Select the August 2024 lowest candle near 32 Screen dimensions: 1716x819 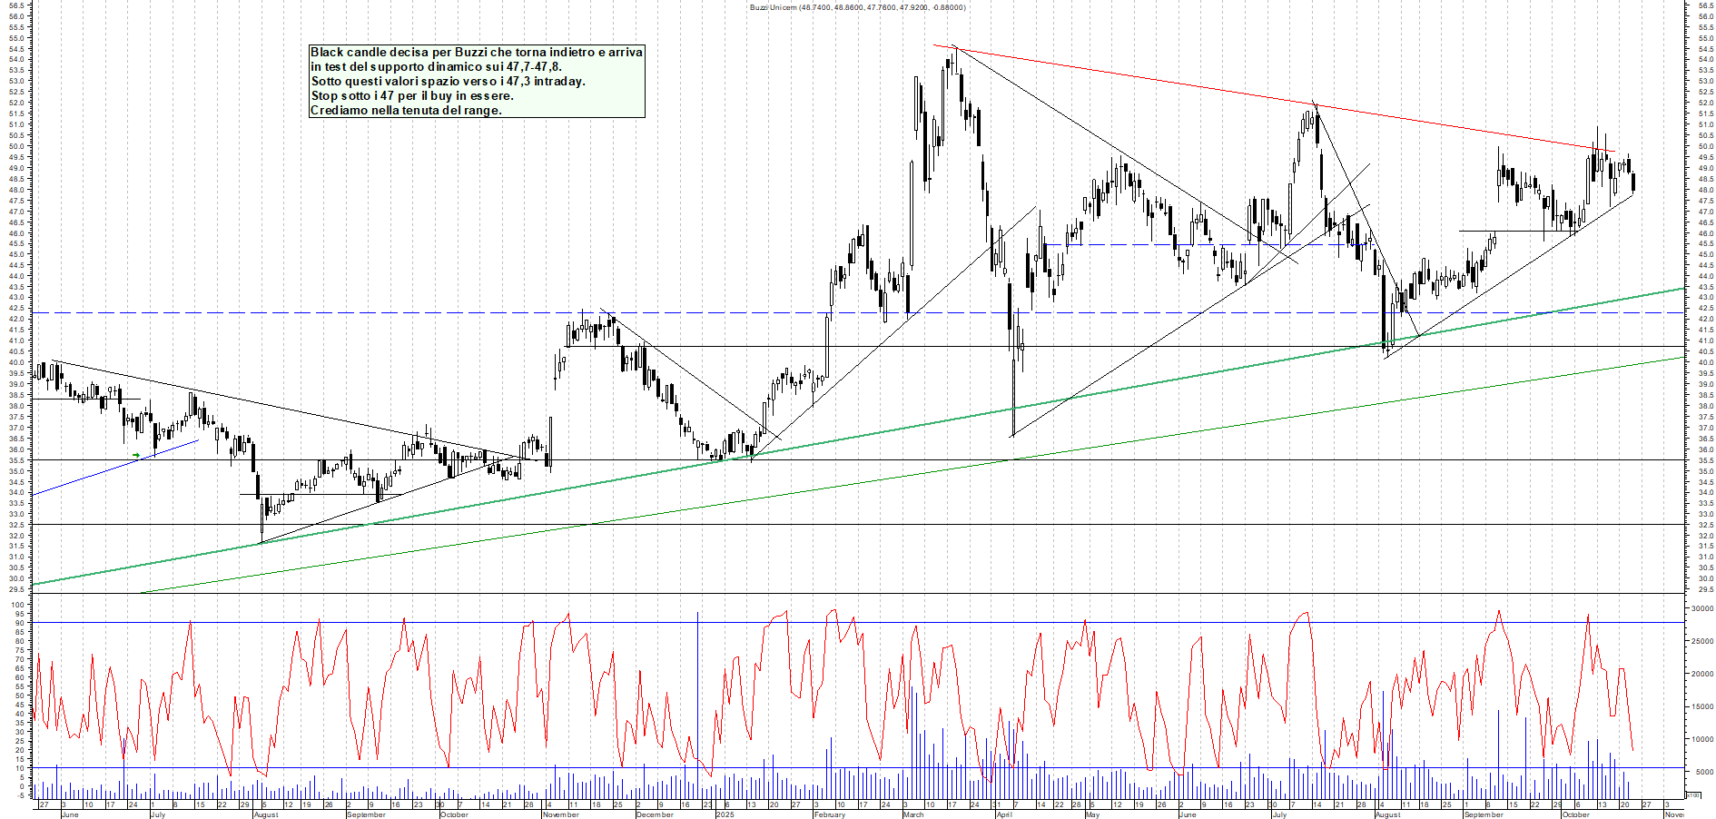[261, 522]
